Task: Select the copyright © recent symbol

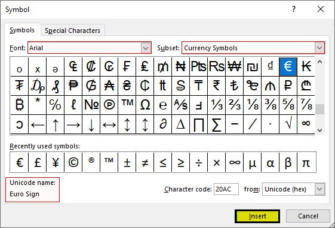Action: coord(73,162)
